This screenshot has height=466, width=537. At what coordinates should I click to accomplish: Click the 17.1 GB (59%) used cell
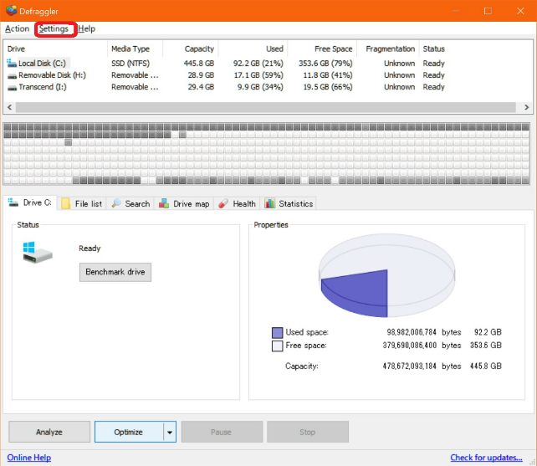pos(258,75)
